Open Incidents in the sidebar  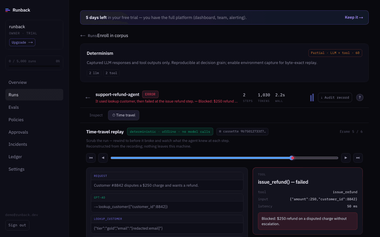click(x=34, y=144)
